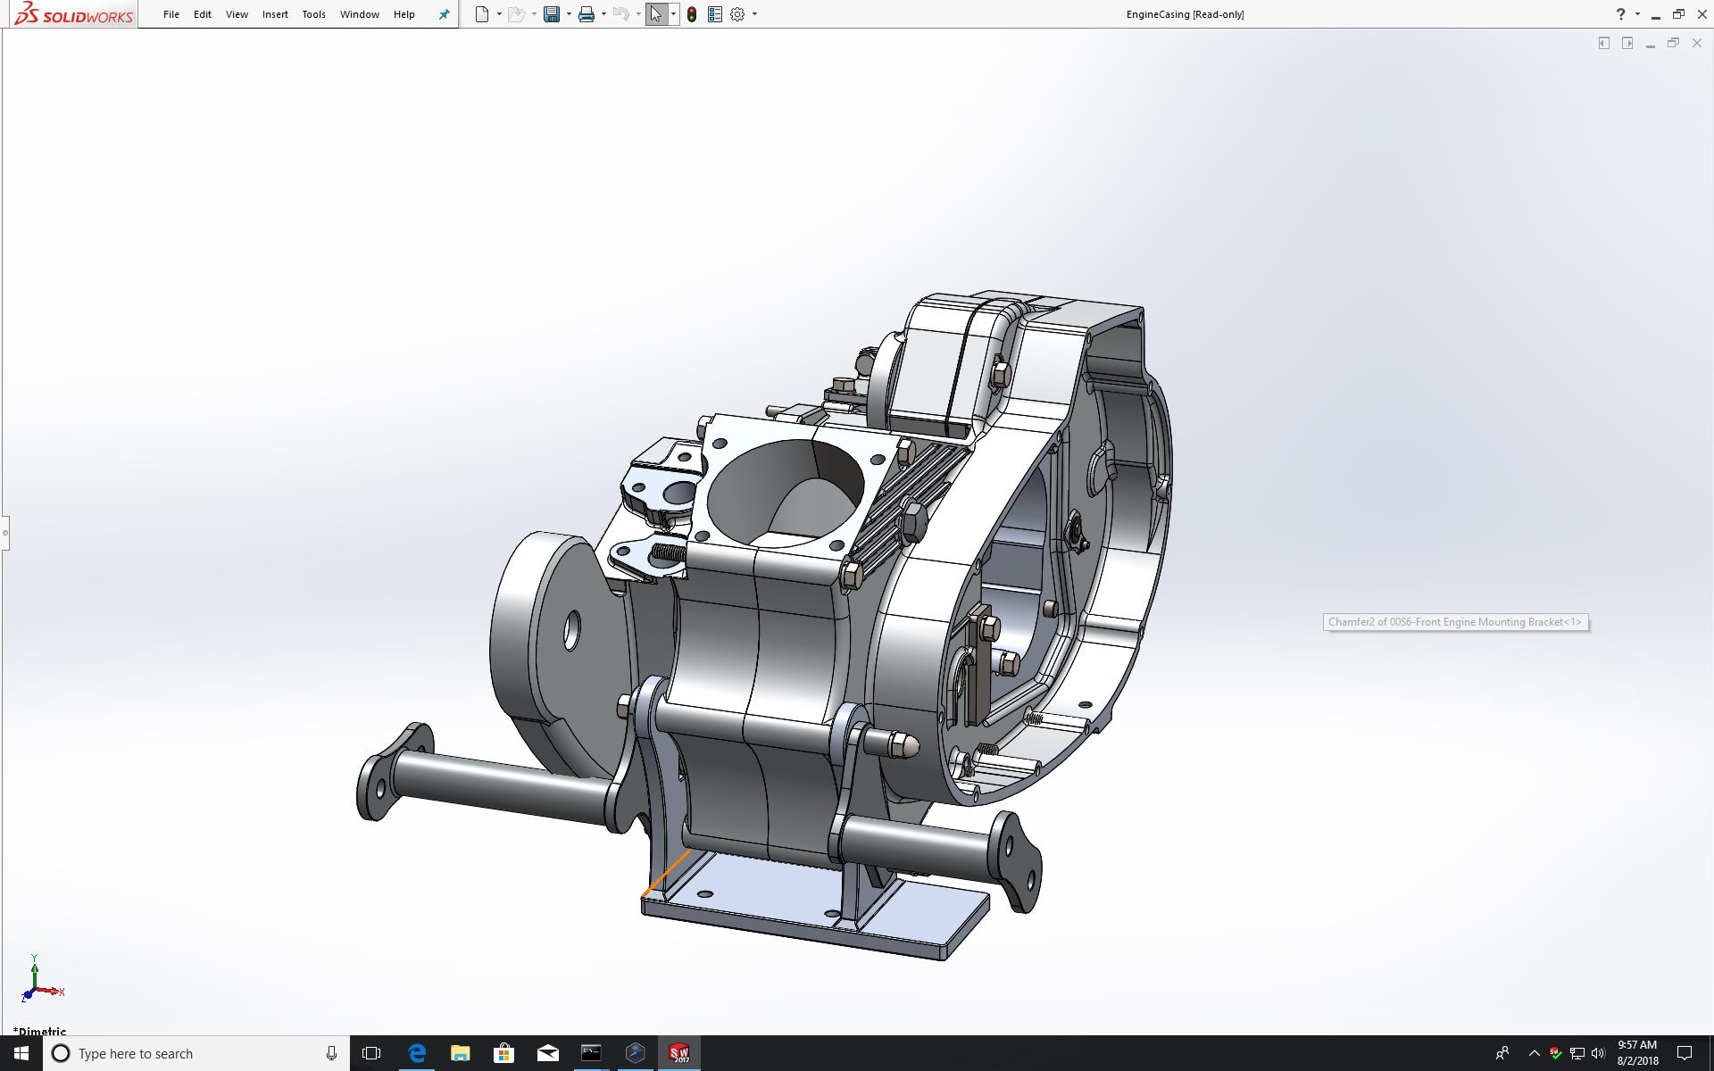Expand the New document dropdown arrow

tap(499, 14)
